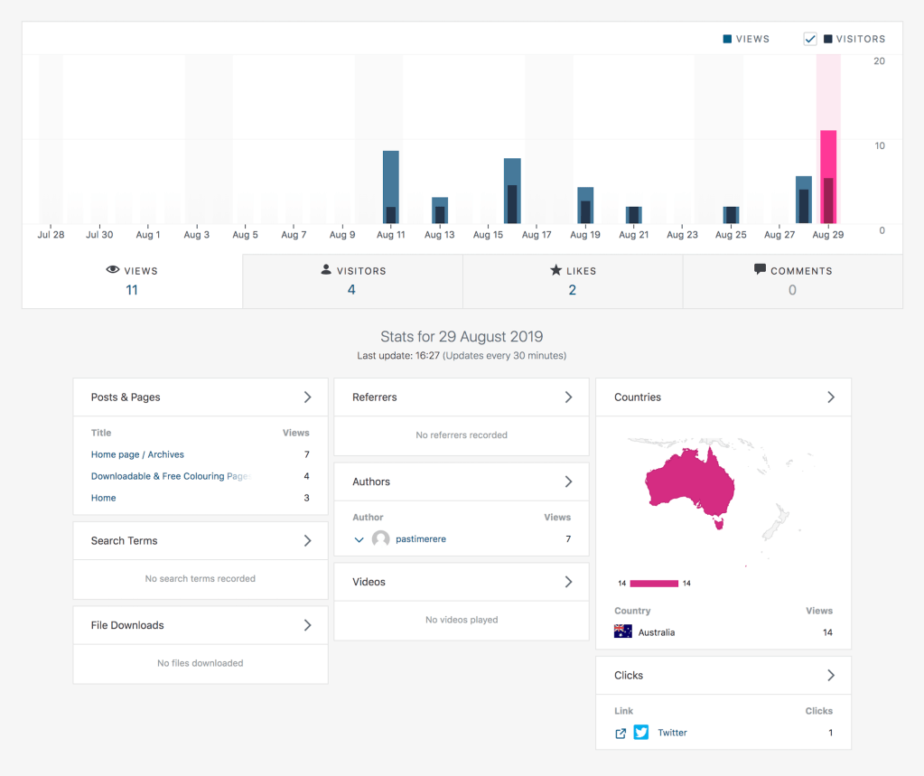This screenshot has width=924, height=776.
Task: Open Countries panel details arrow
Action: pos(831,397)
